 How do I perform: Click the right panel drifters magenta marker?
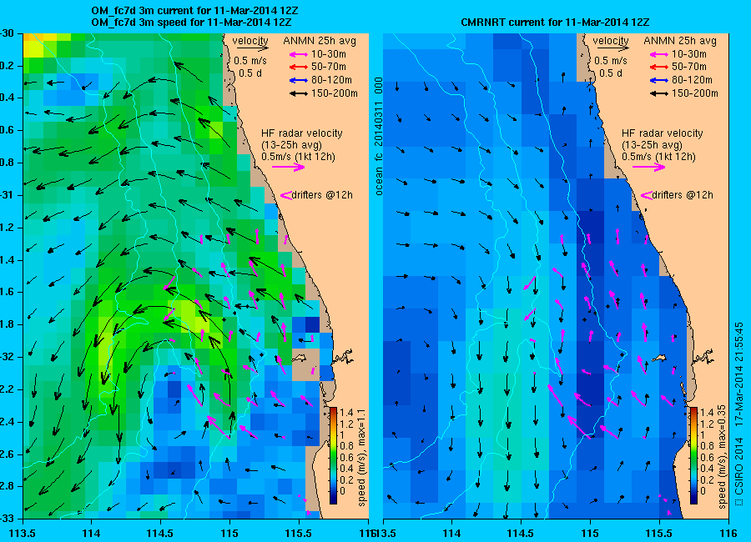pyautogui.click(x=646, y=195)
